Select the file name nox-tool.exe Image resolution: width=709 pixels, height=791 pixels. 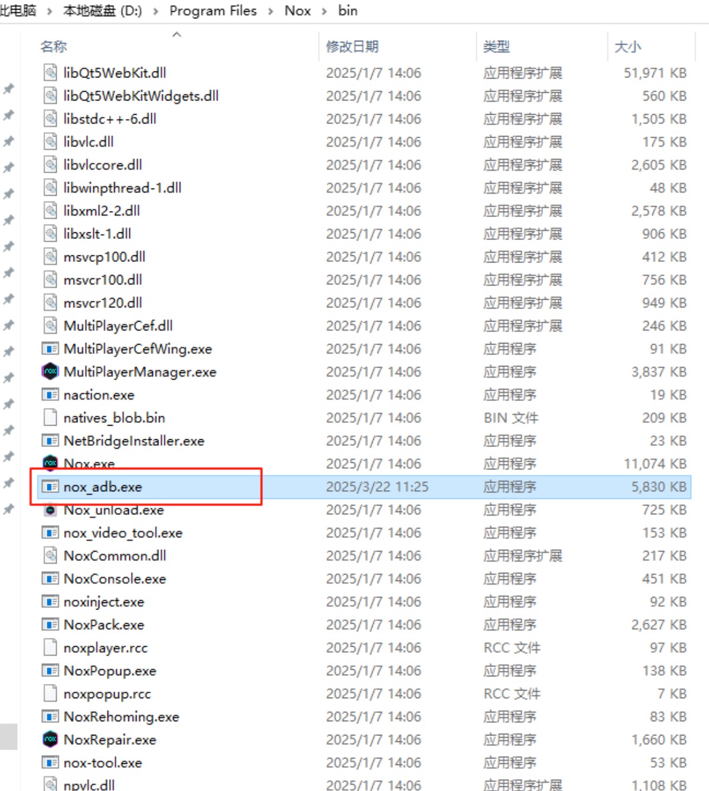(x=103, y=763)
